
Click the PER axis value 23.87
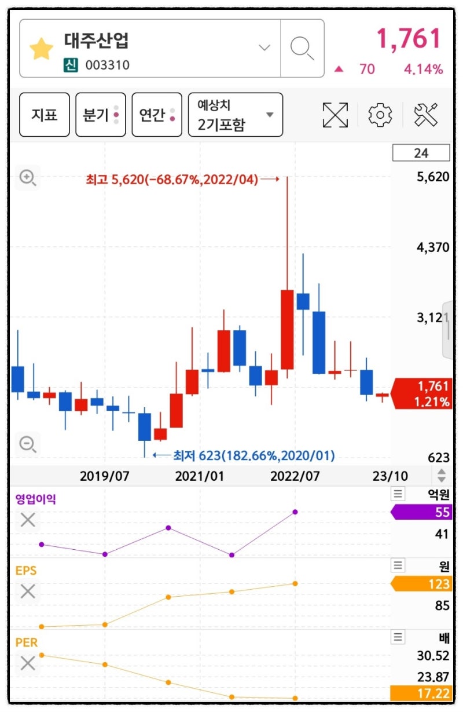(433, 677)
